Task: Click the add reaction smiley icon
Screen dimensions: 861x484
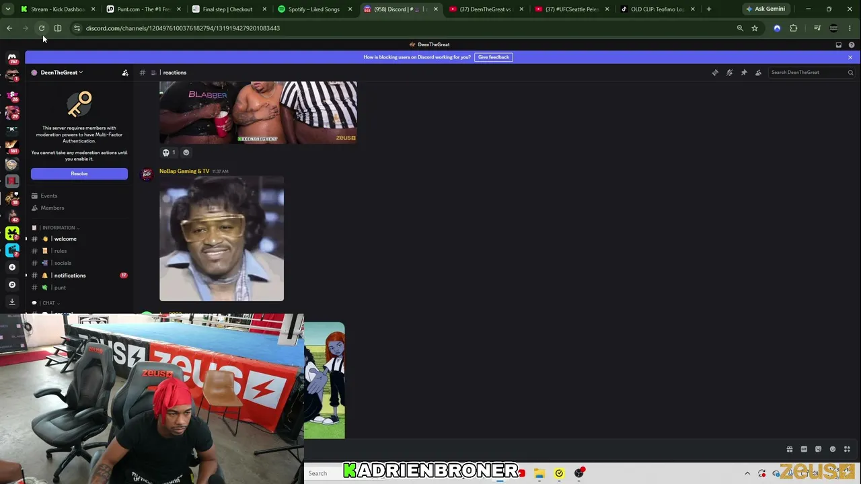Action: (x=186, y=153)
